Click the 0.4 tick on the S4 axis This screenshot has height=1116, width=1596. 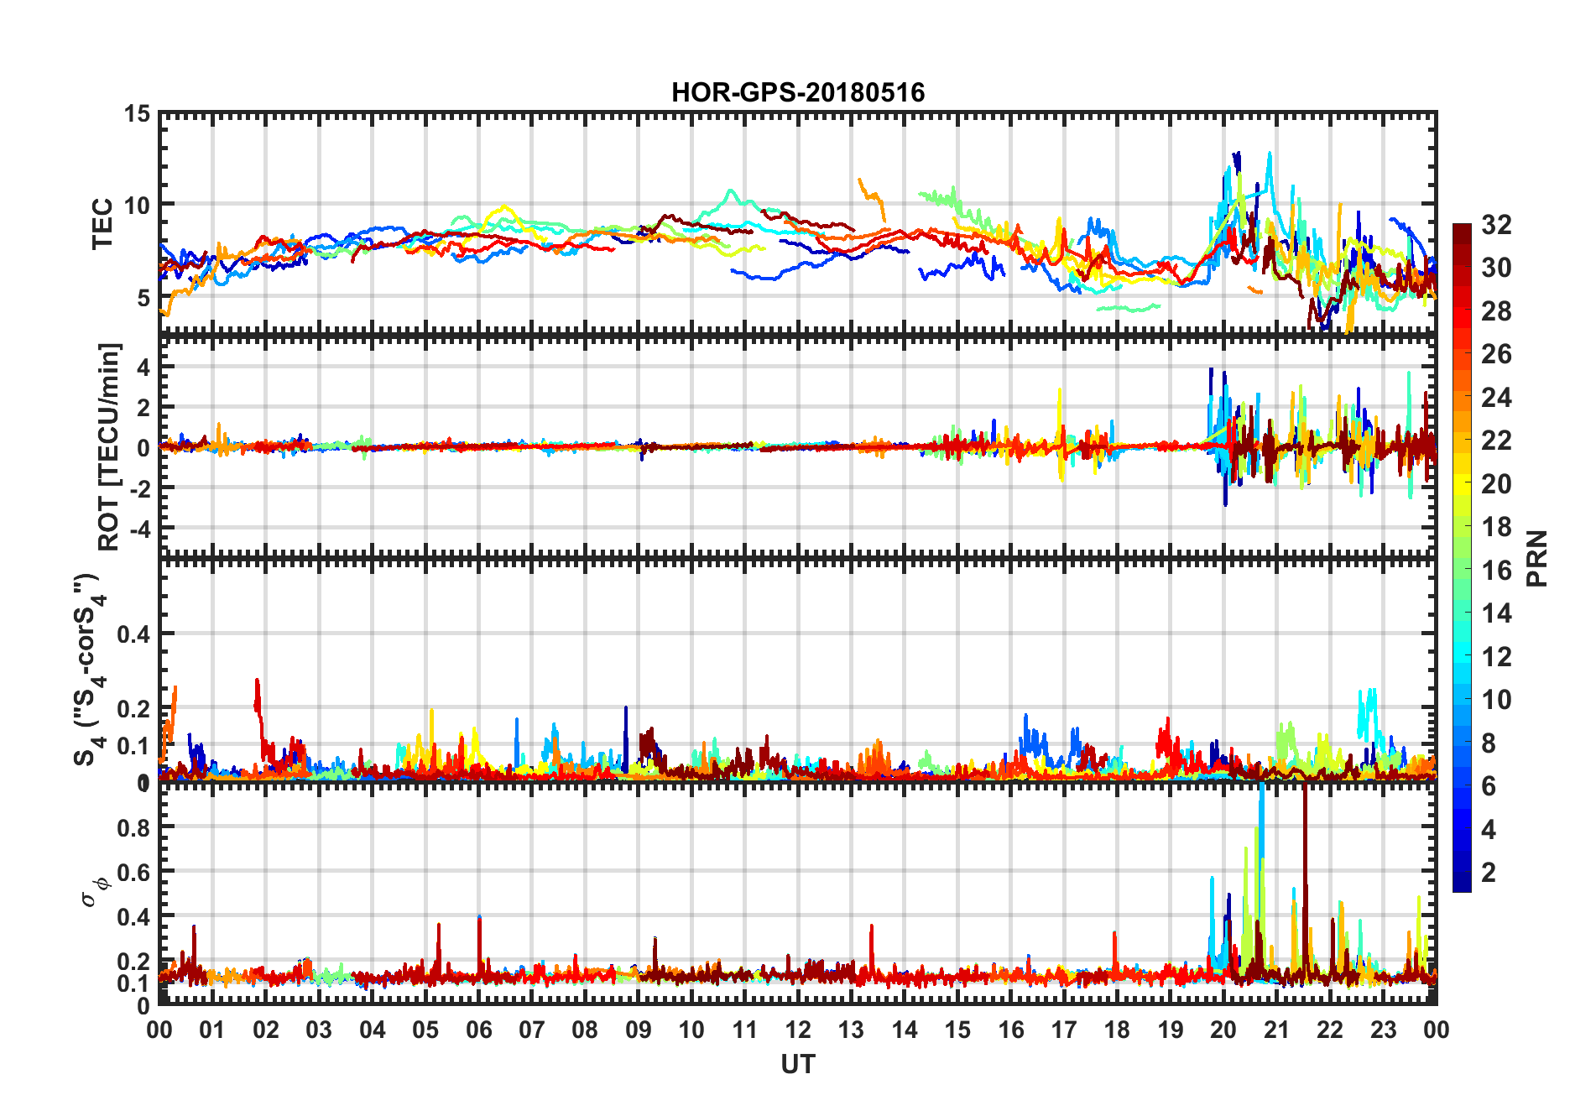(x=133, y=634)
